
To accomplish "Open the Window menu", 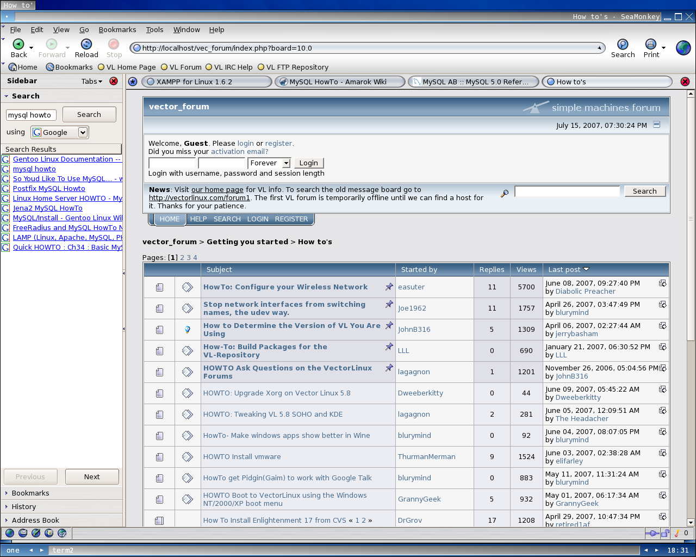I will pos(187,29).
